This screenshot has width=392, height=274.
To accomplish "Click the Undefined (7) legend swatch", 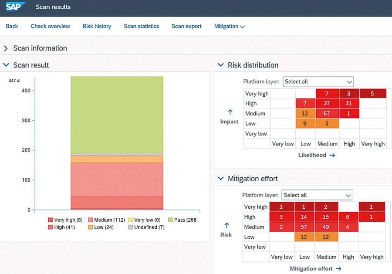I will [131, 227].
